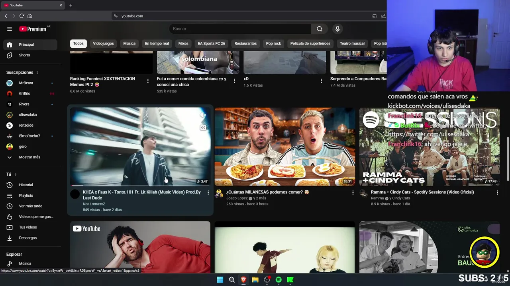Open Rivers channel subscription
Viewport: 510px width, 286px height.
tap(30, 104)
